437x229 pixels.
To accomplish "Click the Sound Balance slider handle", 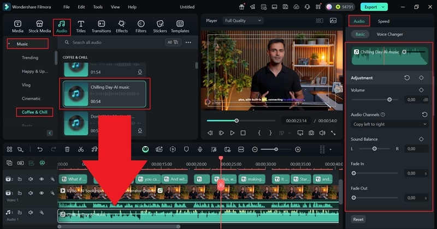I will click(x=374, y=149).
